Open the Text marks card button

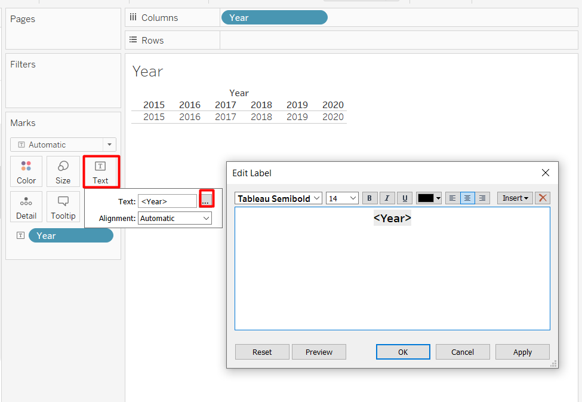[100, 171]
